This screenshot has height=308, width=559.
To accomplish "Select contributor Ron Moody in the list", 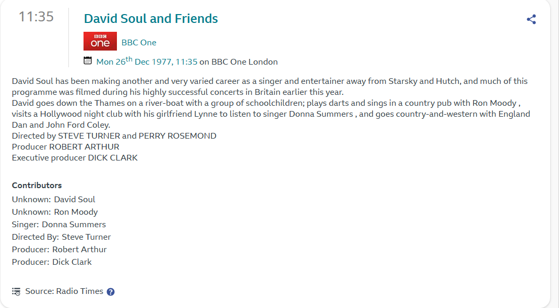I will [x=76, y=212].
